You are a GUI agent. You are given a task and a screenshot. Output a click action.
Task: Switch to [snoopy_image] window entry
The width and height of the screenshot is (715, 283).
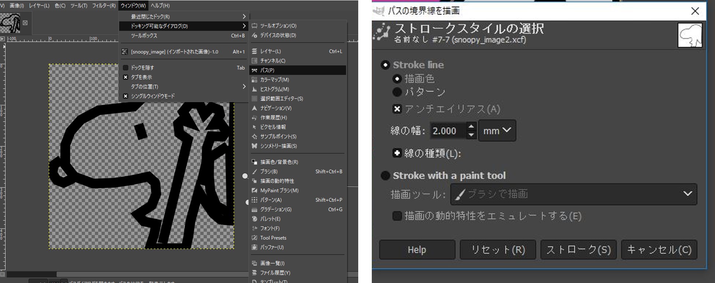click(184, 52)
